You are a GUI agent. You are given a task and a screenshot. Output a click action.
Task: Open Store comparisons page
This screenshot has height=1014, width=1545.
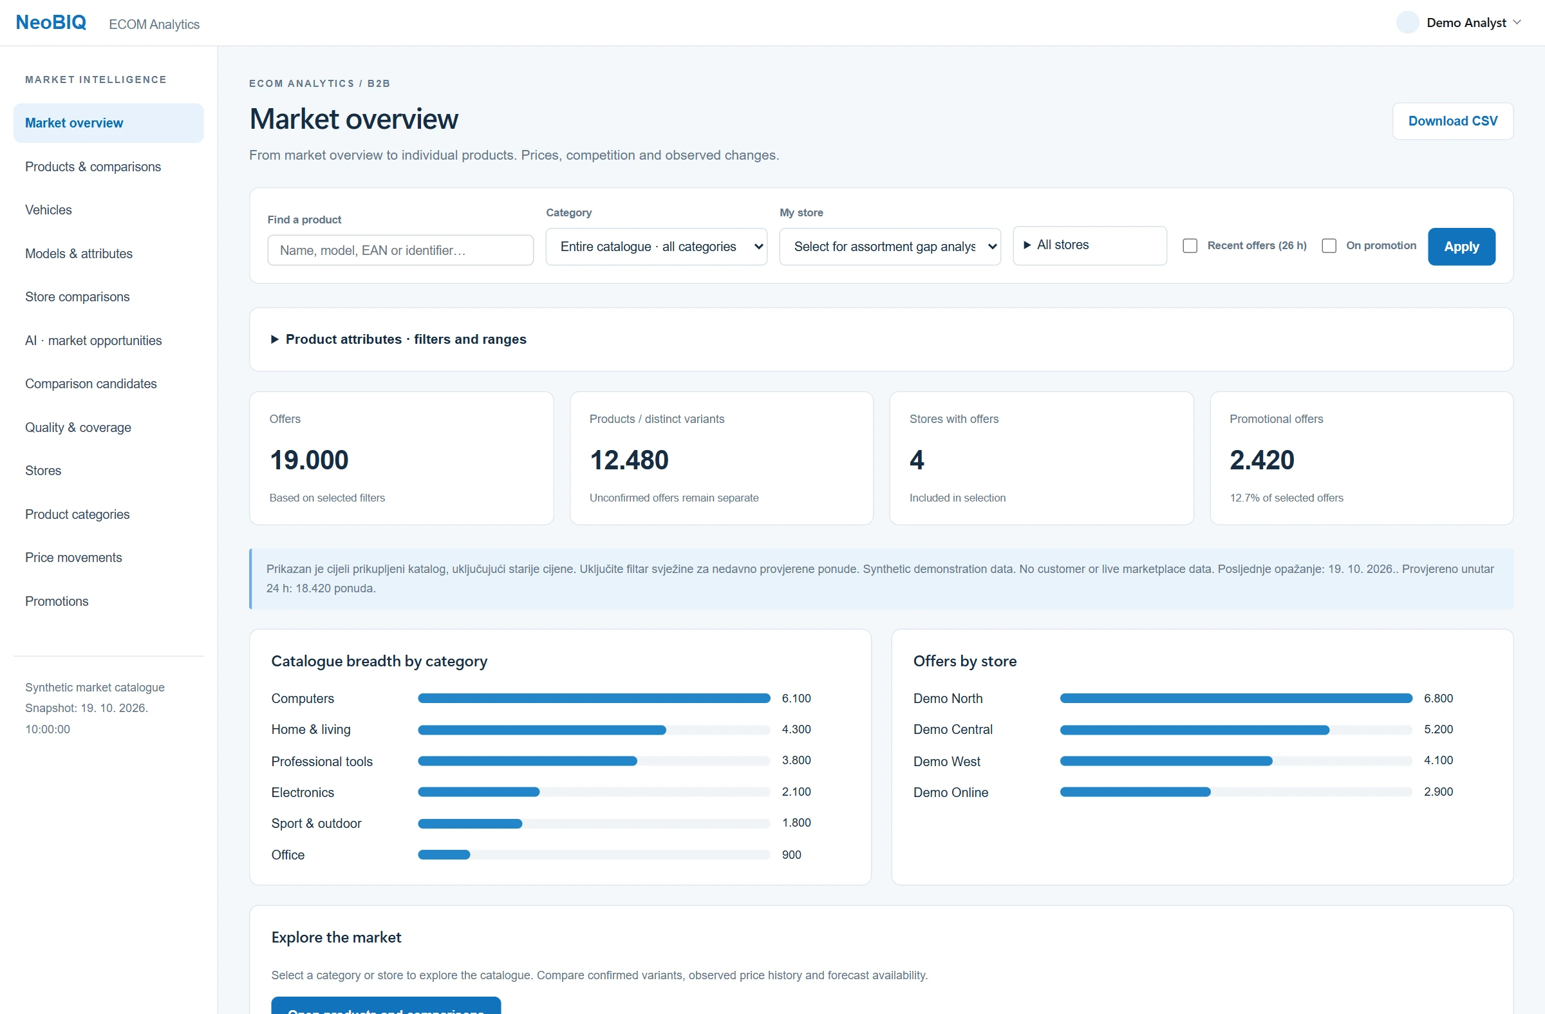click(x=108, y=297)
